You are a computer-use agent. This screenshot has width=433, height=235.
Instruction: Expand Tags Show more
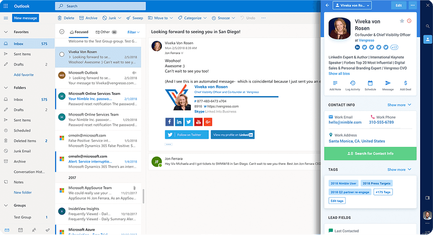(399, 169)
